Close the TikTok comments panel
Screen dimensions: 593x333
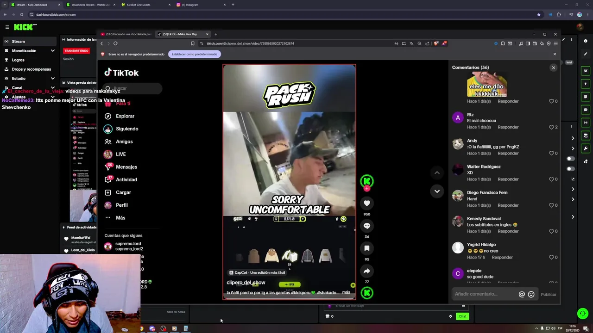[x=553, y=68]
